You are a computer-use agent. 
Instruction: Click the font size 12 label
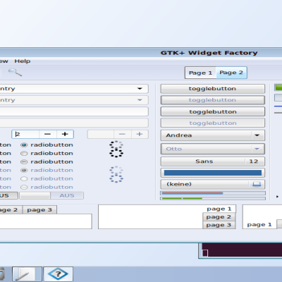tap(254, 161)
